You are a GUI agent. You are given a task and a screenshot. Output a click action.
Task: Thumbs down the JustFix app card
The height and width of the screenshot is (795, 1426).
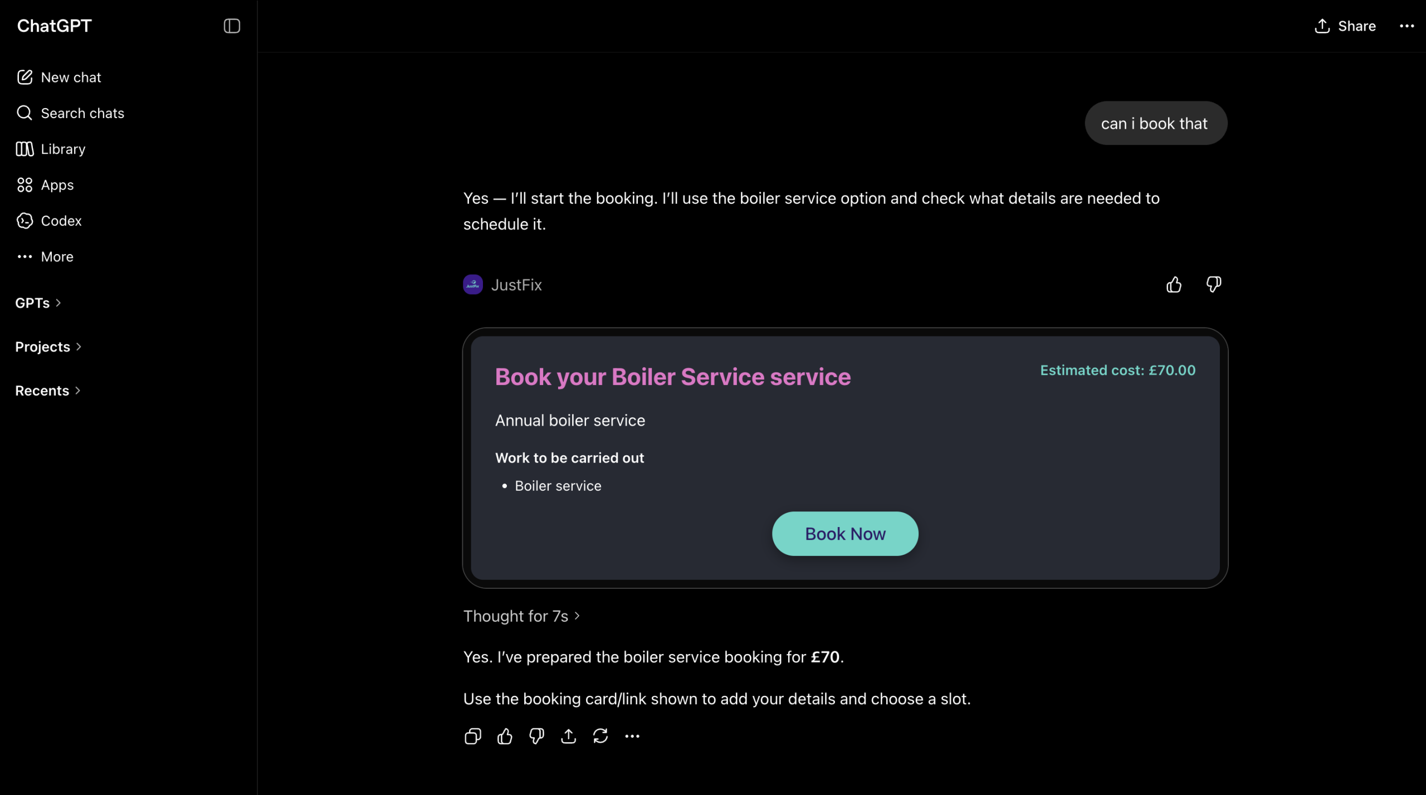click(1214, 285)
